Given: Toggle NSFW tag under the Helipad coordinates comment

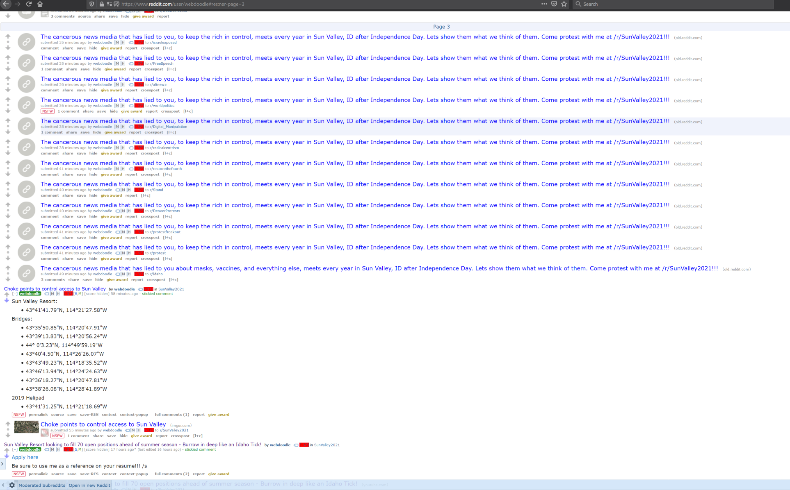Looking at the screenshot, I should click(x=18, y=415).
